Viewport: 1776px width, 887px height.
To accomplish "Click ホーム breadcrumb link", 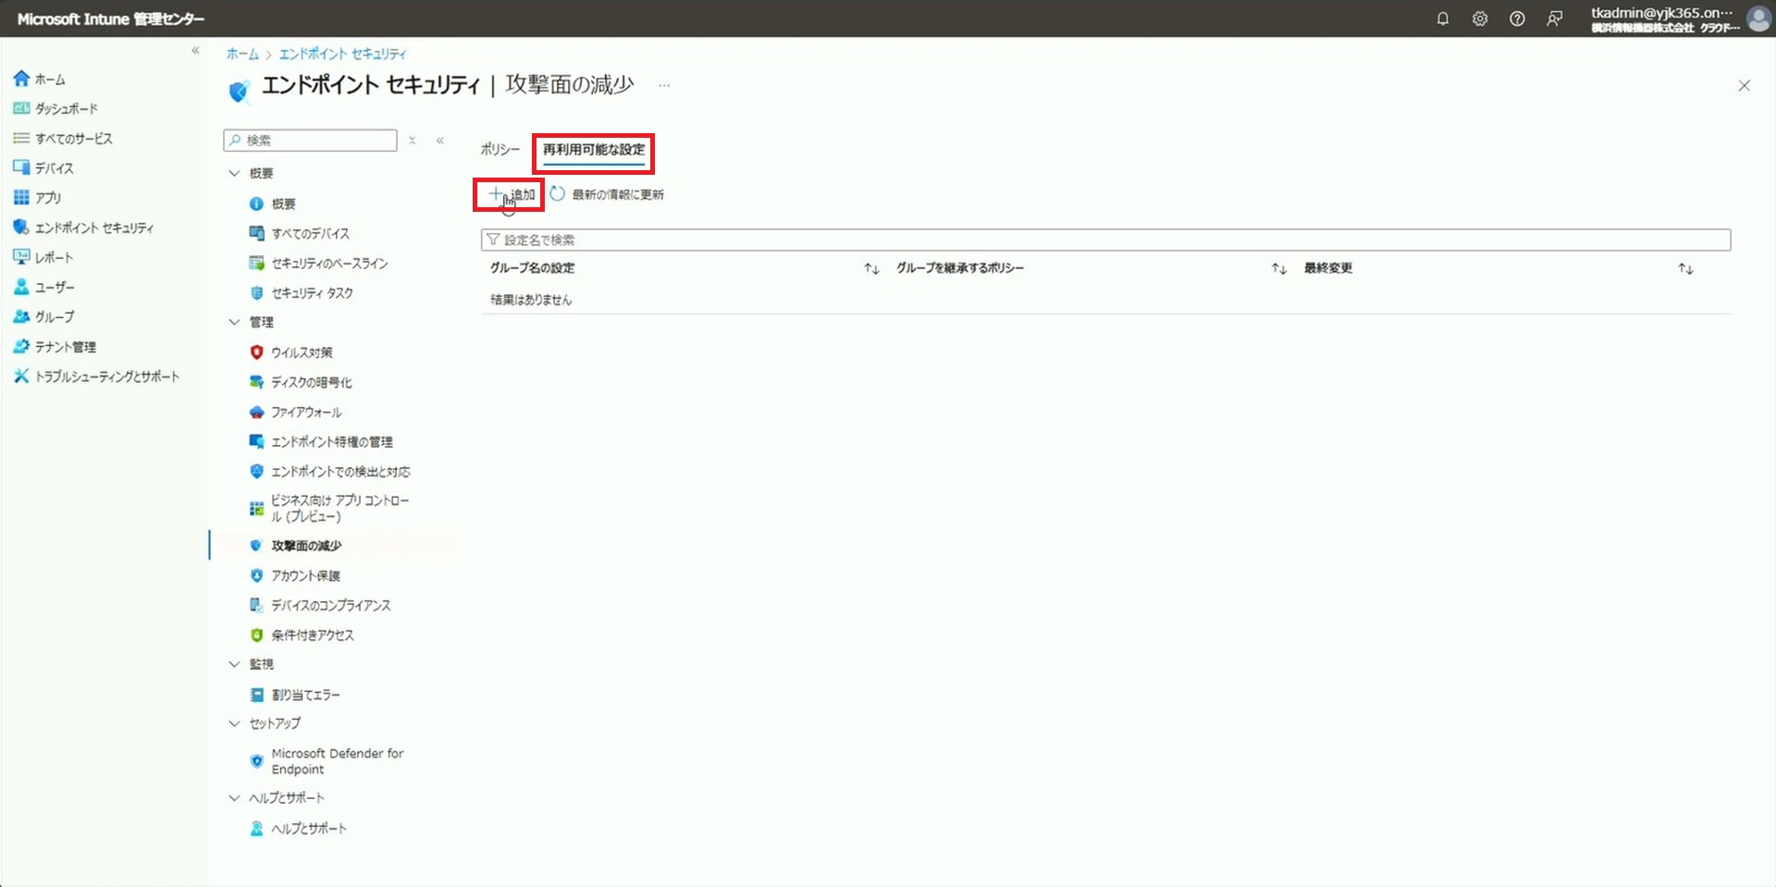I will click(242, 54).
